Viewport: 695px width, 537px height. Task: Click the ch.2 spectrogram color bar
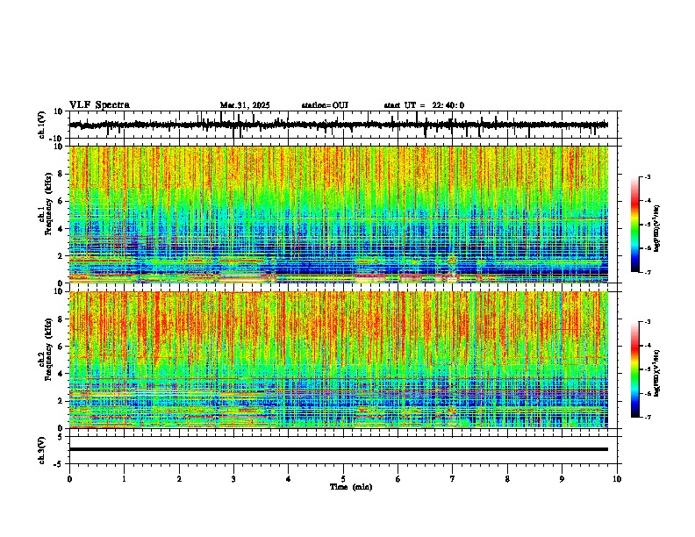[634, 369]
